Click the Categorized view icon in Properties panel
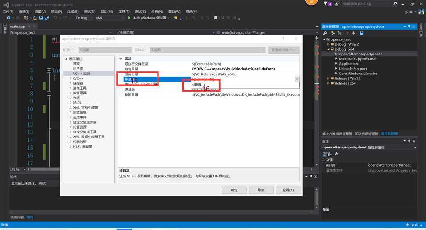The height and width of the screenshot is (230, 426). click(x=324, y=154)
